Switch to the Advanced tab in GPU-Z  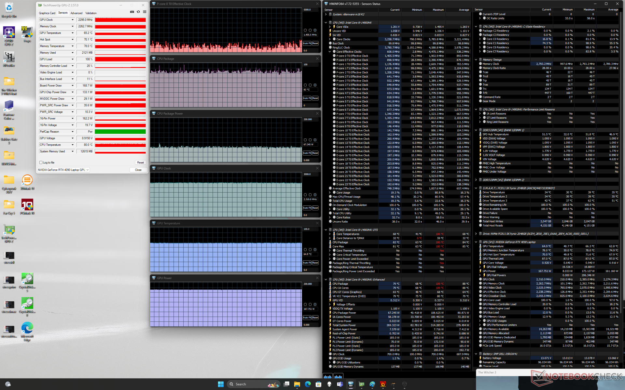[x=76, y=13]
